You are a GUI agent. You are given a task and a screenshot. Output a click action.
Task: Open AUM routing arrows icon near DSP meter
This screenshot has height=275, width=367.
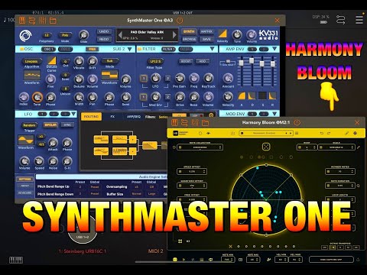tap(341, 20)
